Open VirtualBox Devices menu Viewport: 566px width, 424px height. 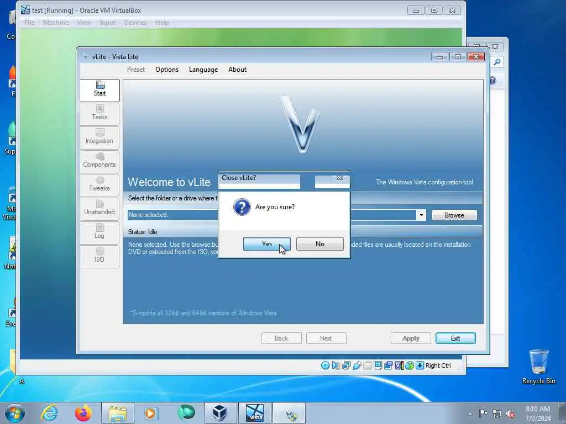135,23
